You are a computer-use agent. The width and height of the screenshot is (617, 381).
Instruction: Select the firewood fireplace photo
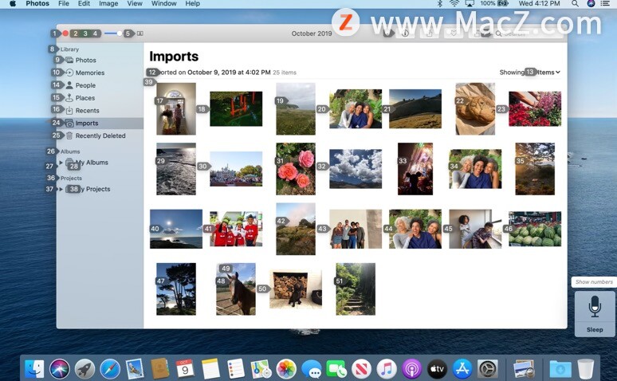click(x=296, y=289)
